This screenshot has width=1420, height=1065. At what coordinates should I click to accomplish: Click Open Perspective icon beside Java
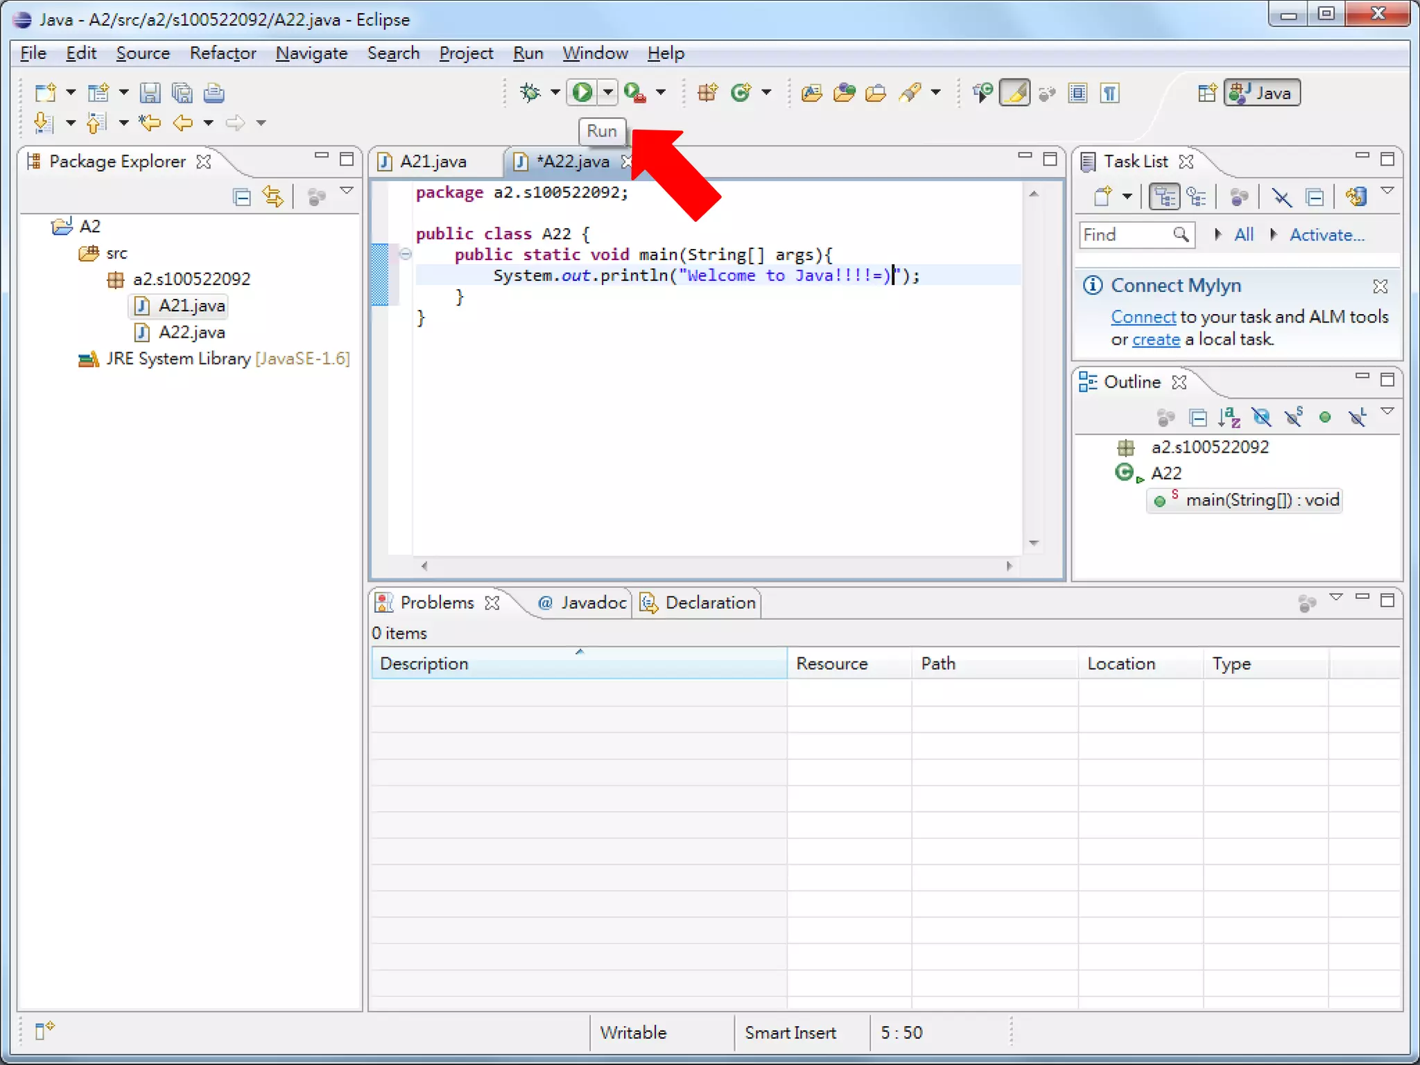click(x=1206, y=92)
